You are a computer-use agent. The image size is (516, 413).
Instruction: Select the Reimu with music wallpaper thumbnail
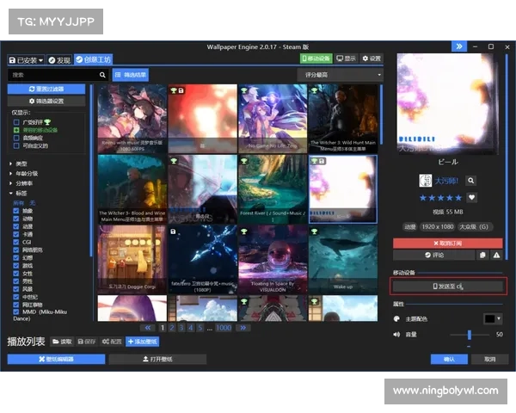click(x=132, y=119)
